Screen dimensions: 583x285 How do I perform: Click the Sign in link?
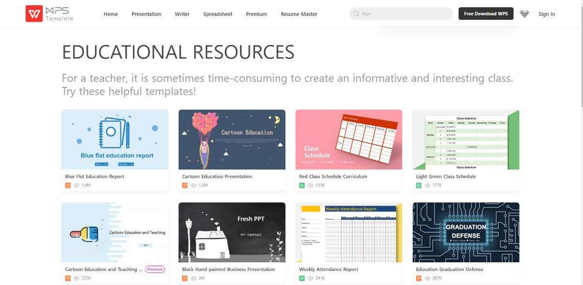[x=547, y=14]
